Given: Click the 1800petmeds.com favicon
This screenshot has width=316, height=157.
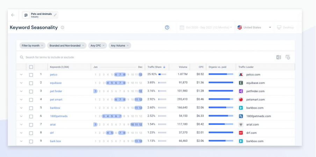Looking at the screenshot, I should pyautogui.click(x=241, y=116).
